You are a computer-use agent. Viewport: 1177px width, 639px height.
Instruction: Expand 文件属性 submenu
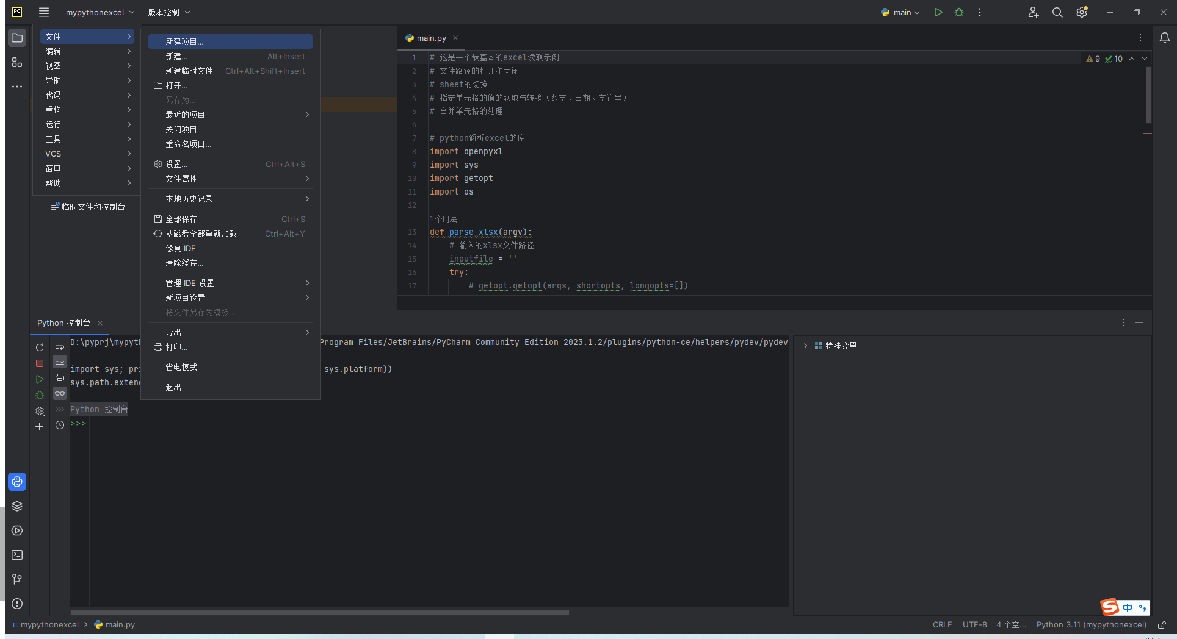pyautogui.click(x=231, y=179)
